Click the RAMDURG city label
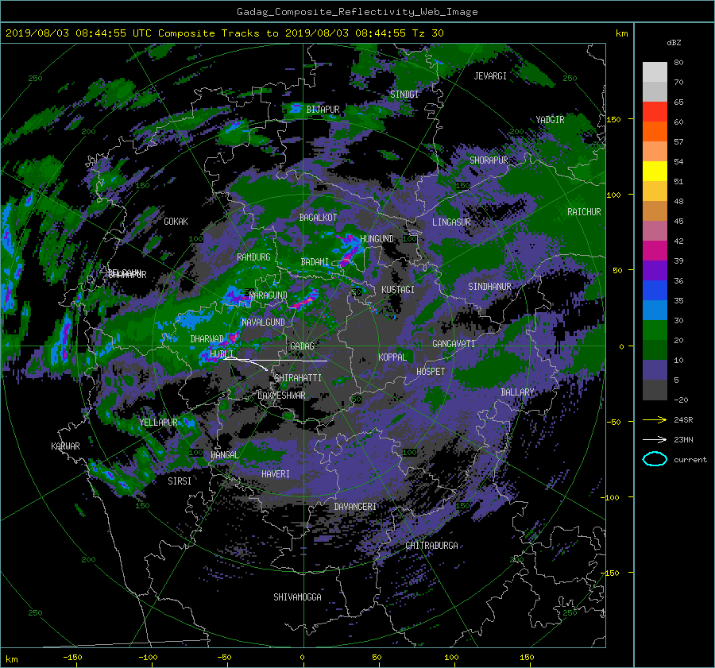The image size is (715, 668). click(x=253, y=257)
